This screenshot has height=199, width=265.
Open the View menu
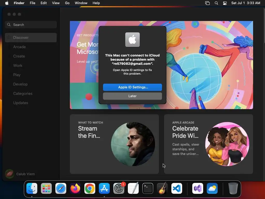point(56,3)
